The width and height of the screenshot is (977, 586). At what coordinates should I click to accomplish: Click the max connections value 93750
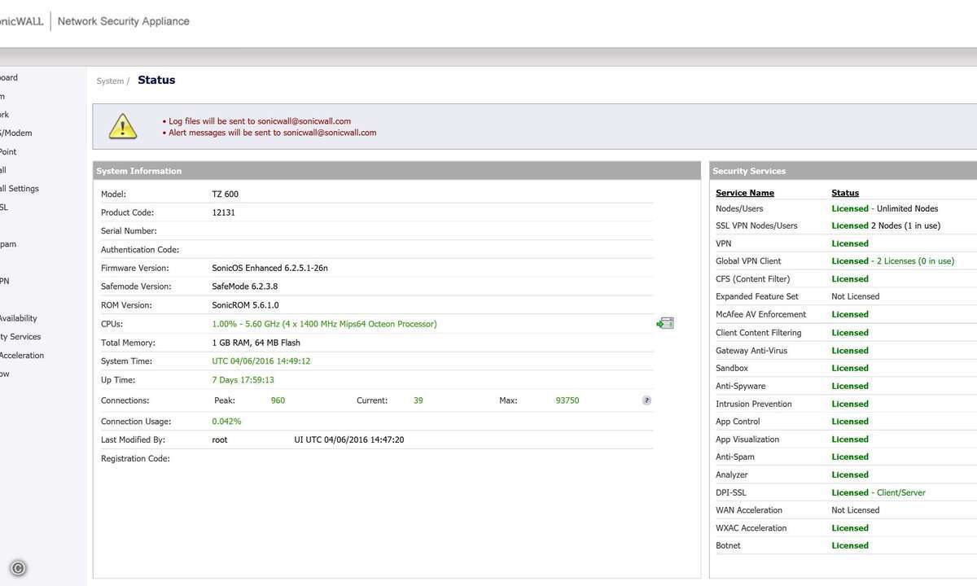(567, 400)
